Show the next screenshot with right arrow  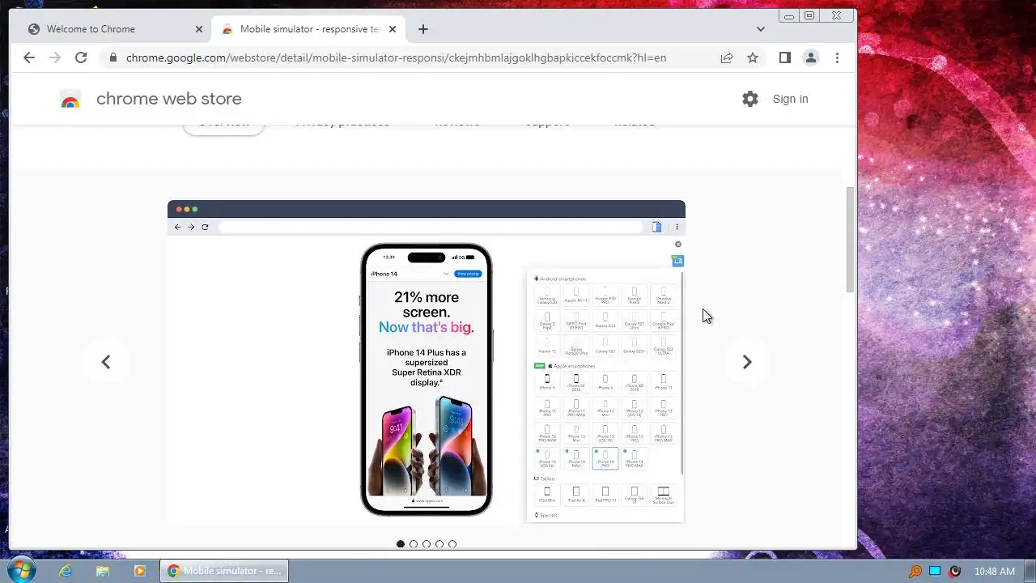tap(747, 362)
